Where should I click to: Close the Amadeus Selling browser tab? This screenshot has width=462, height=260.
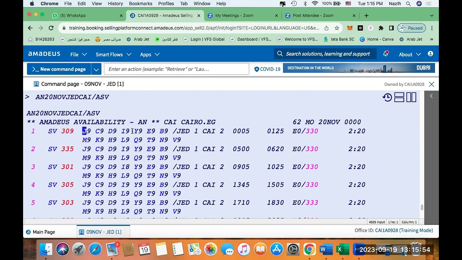click(x=199, y=16)
